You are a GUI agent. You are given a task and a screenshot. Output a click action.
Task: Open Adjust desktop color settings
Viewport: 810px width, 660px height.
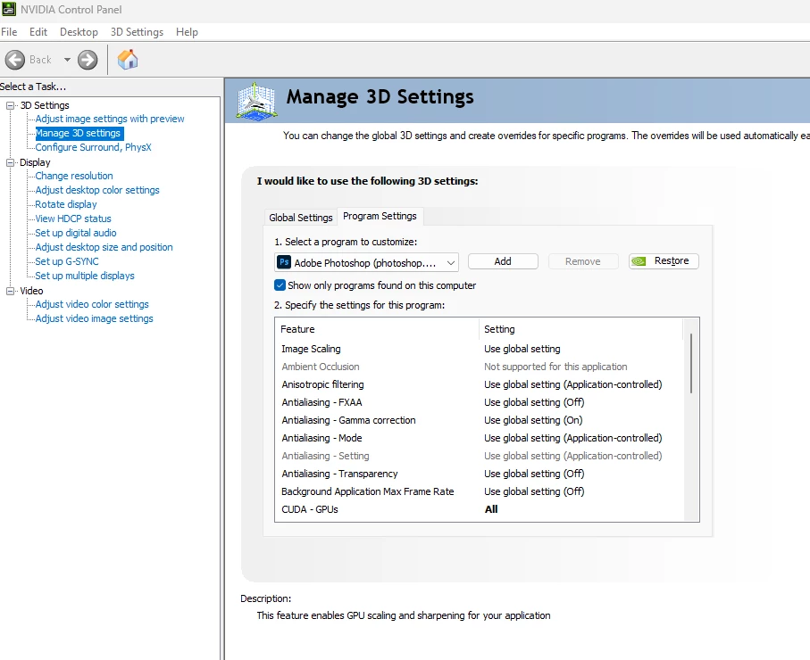(x=97, y=190)
